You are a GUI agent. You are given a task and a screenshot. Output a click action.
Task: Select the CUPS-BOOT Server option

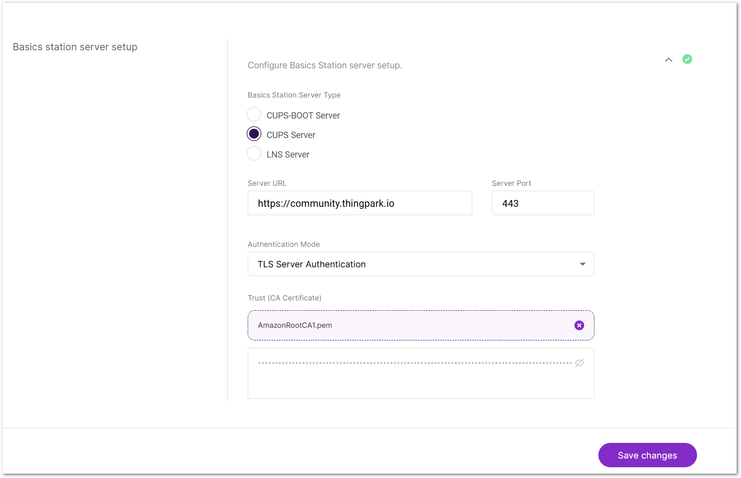pos(254,114)
